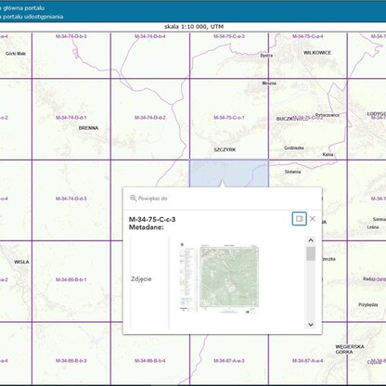Select map sheet M-34-74-D-d-3

71,199
